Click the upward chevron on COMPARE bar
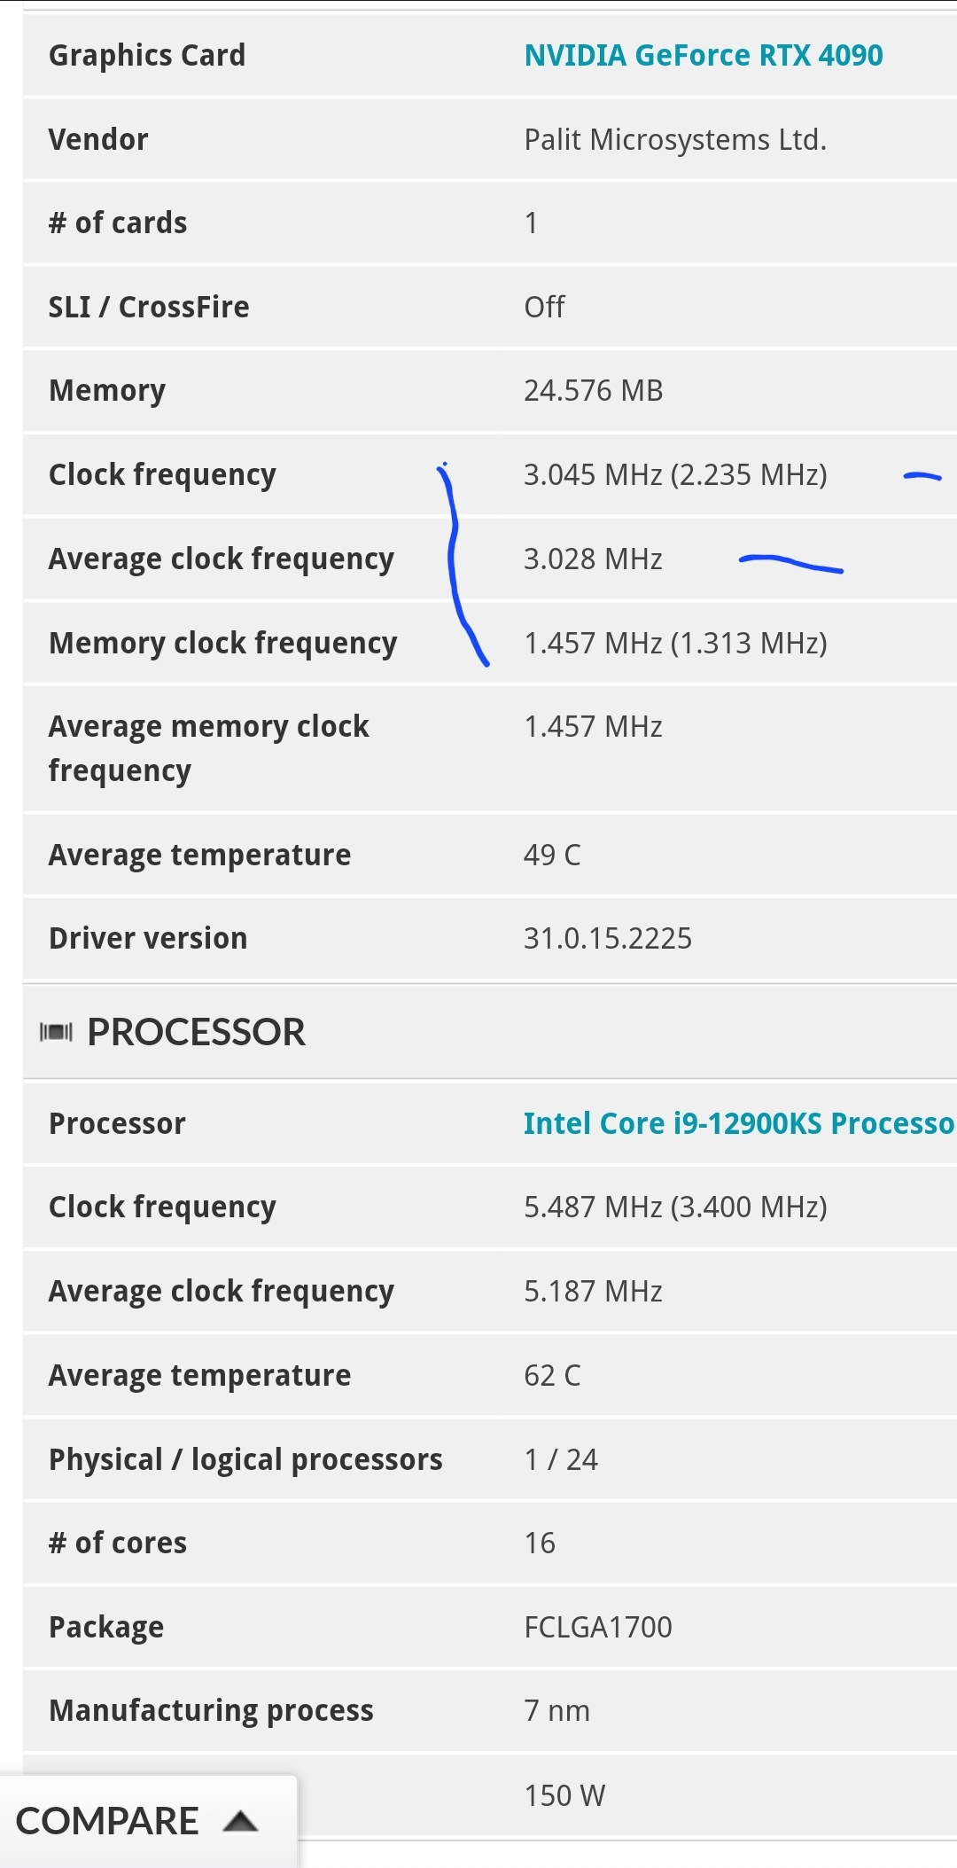Image resolution: width=957 pixels, height=1868 pixels. [240, 1820]
